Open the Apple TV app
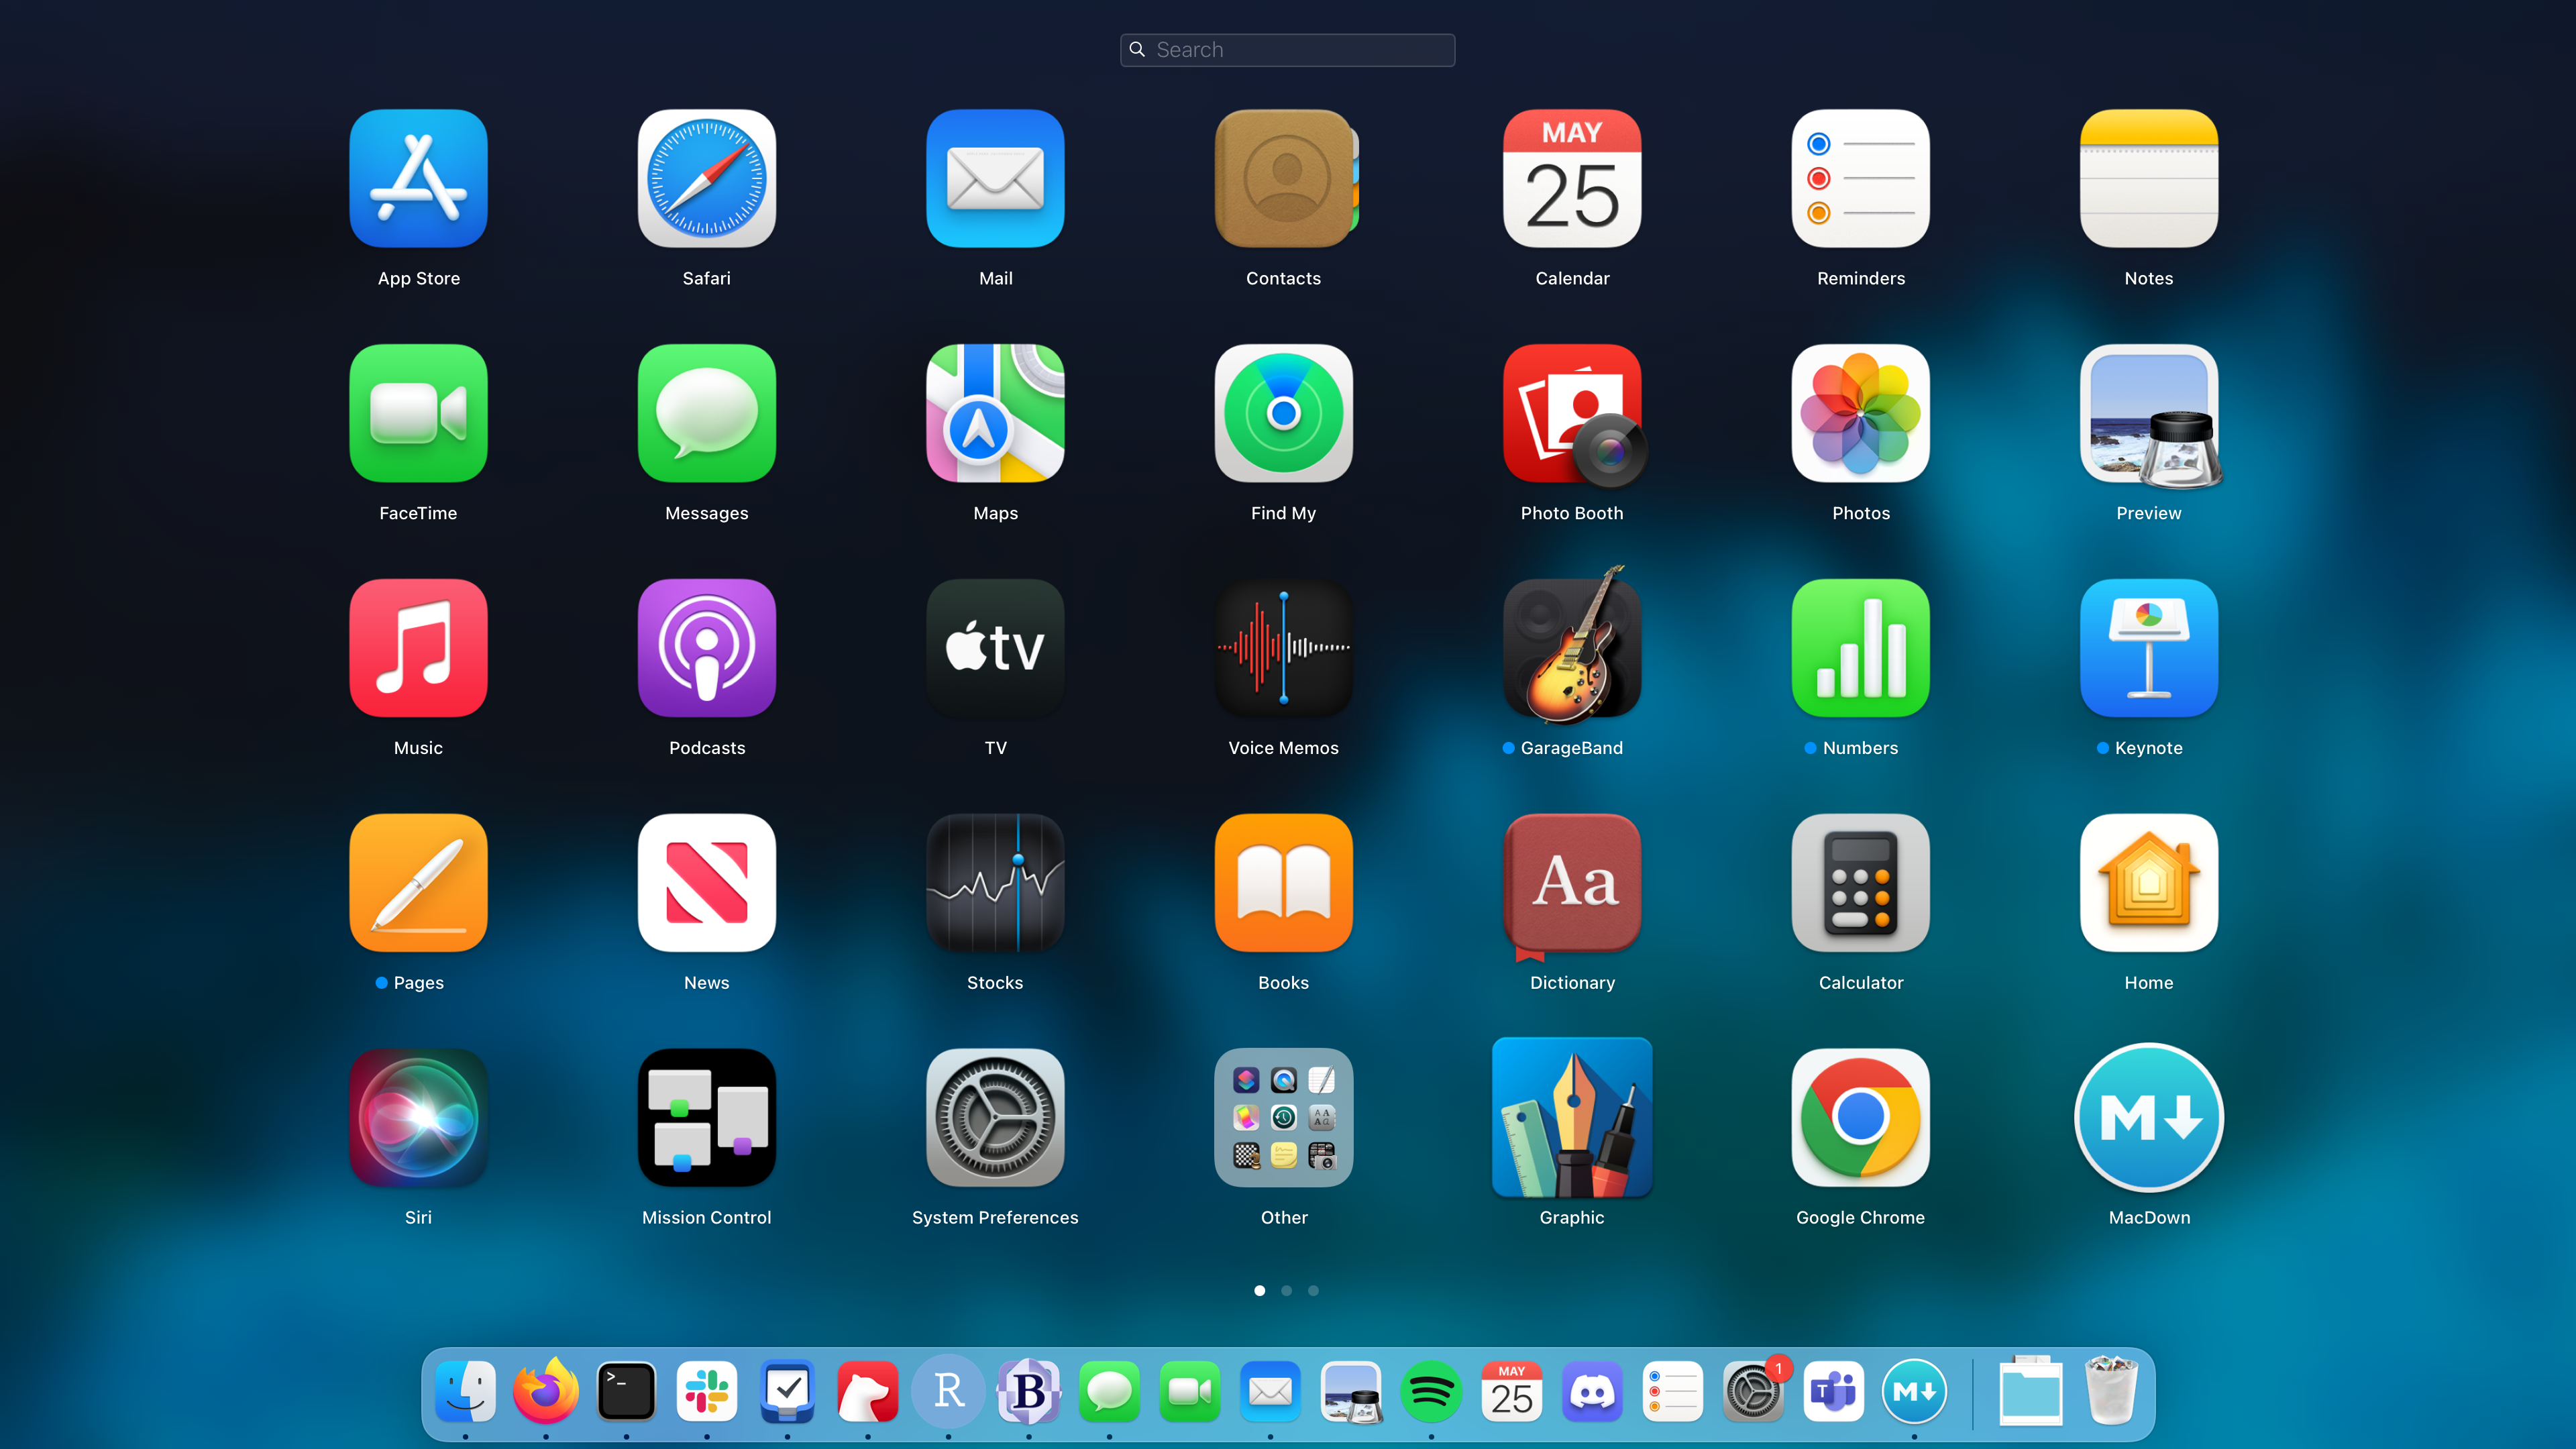The height and width of the screenshot is (1449, 2576). (995, 648)
